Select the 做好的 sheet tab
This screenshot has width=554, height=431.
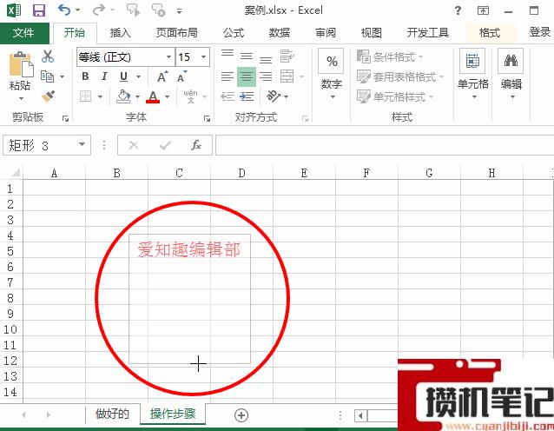pos(112,414)
